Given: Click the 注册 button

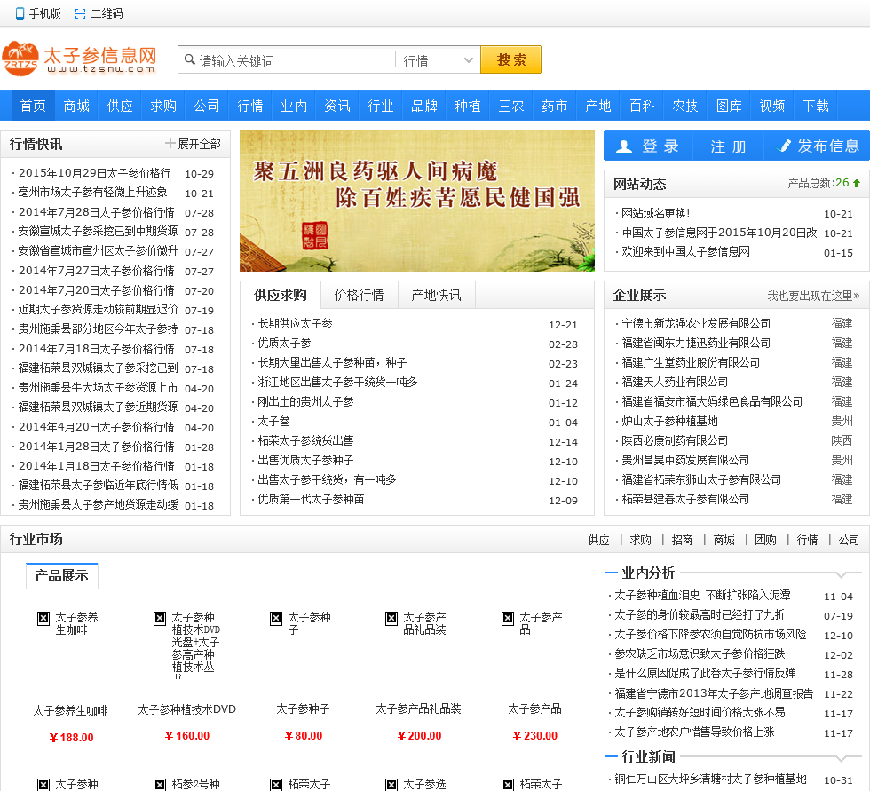Looking at the screenshot, I should 729,146.
